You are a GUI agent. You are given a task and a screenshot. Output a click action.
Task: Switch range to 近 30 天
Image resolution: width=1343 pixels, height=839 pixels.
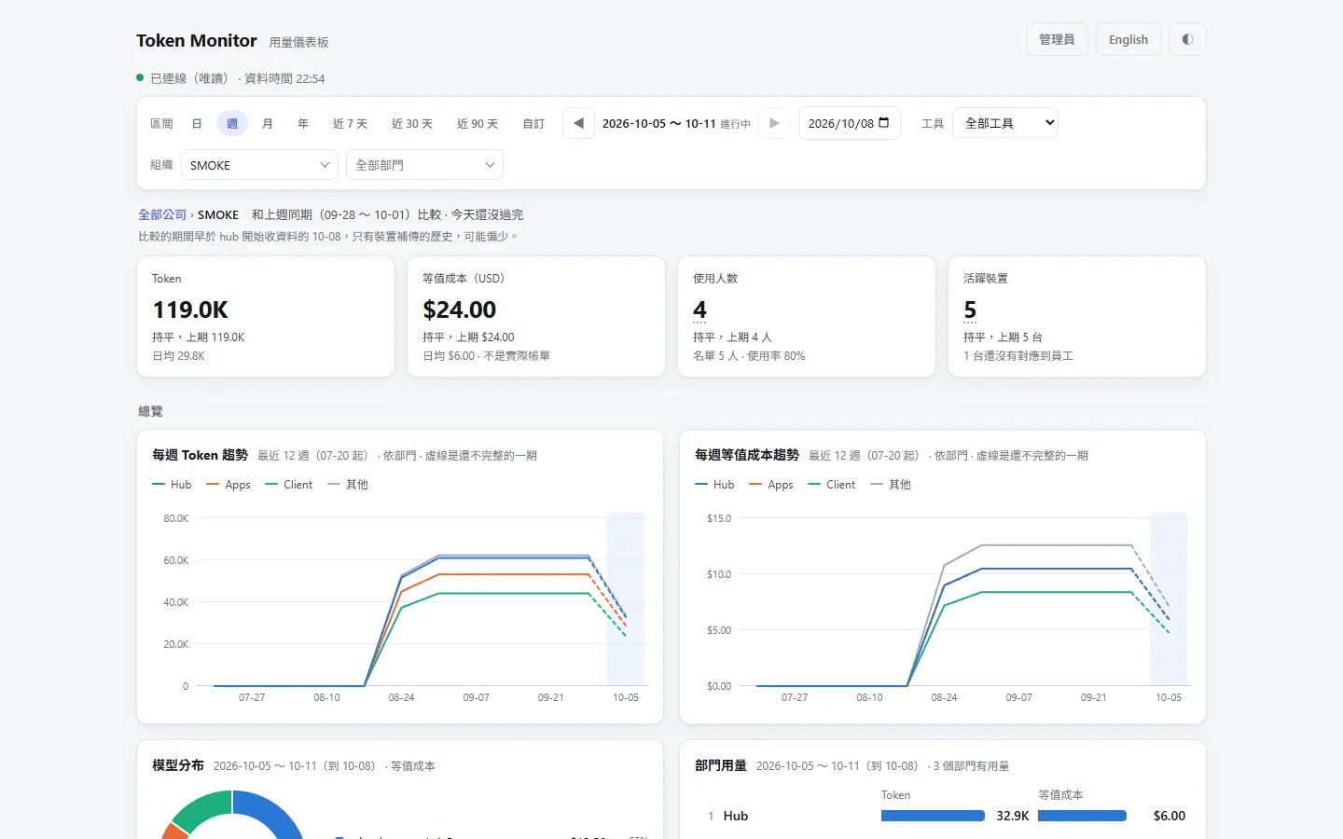[412, 123]
